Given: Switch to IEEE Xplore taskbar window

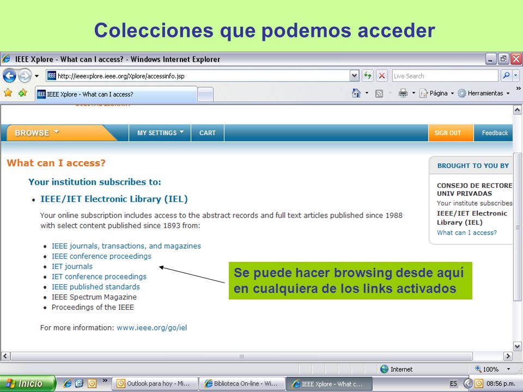Looking at the screenshot, I should 329,384.
